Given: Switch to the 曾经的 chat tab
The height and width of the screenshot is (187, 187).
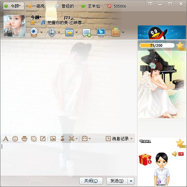Looking at the screenshot, I should click(64, 6).
